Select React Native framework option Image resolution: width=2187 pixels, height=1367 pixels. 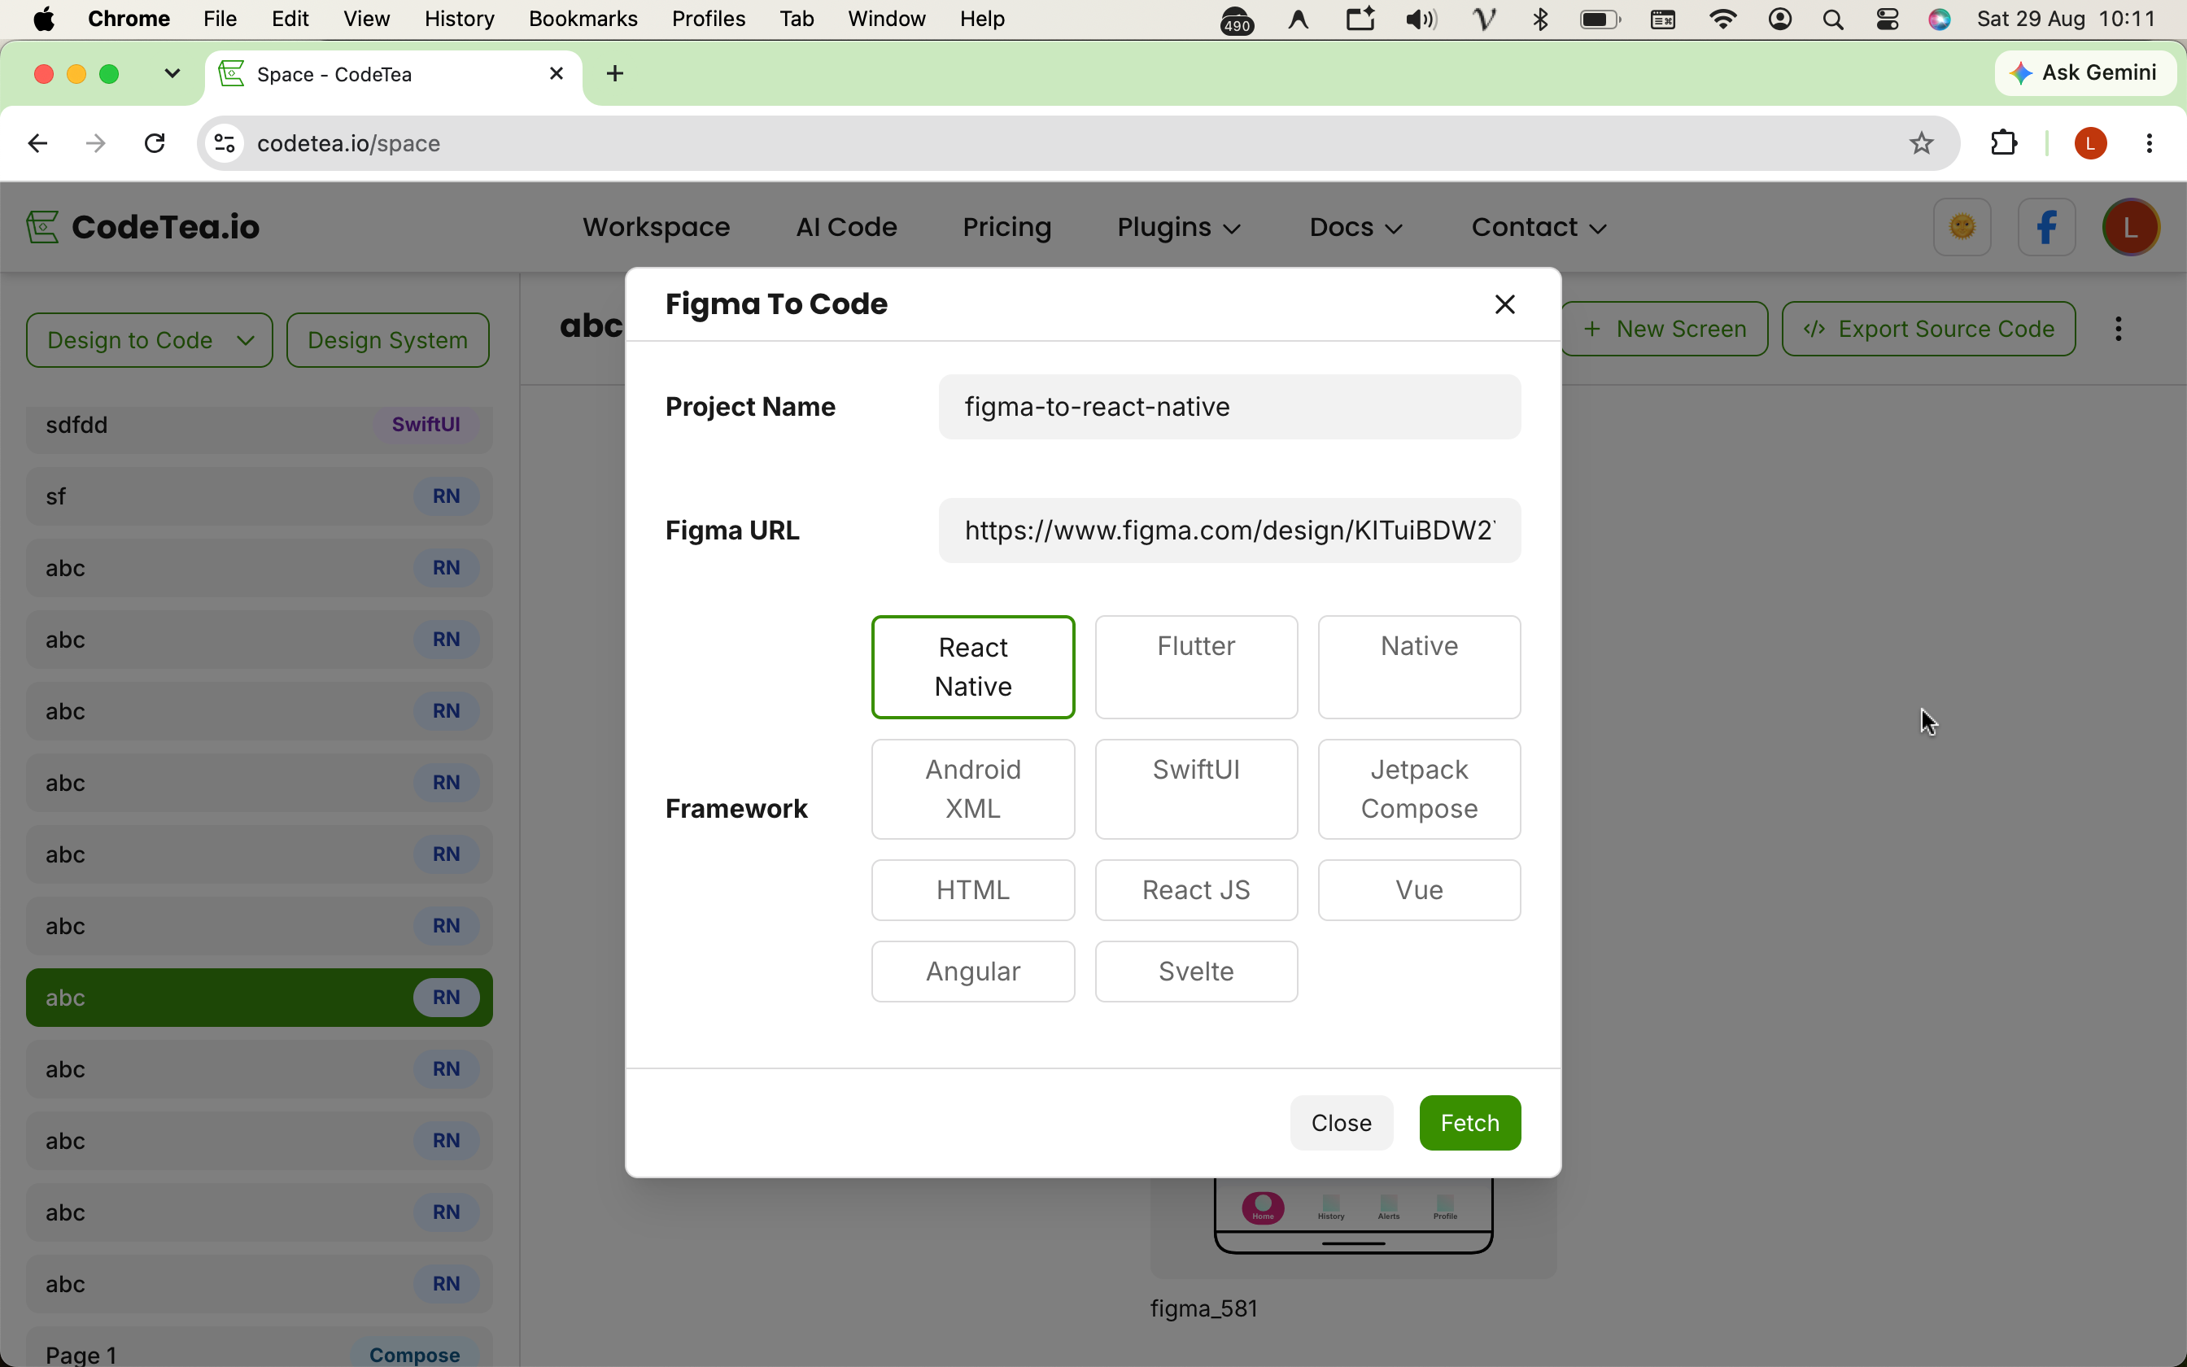[972, 667]
